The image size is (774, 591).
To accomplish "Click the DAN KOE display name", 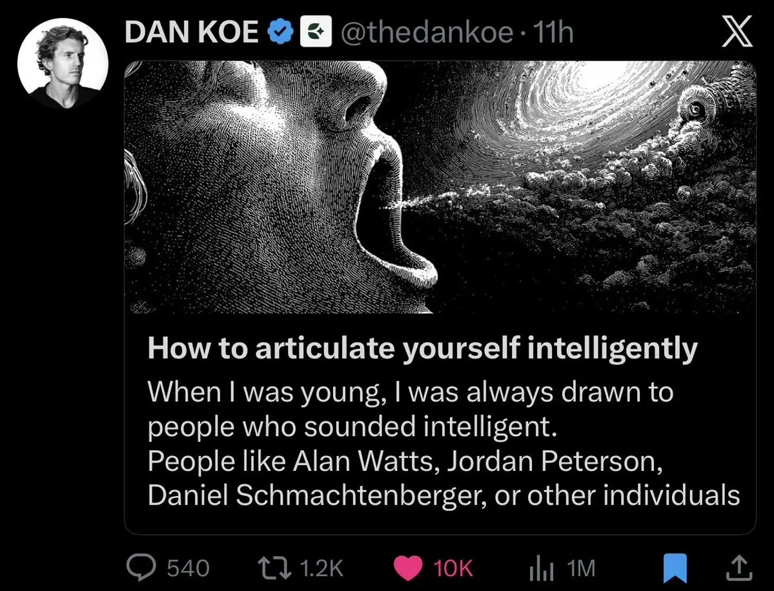I will click(192, 32).
